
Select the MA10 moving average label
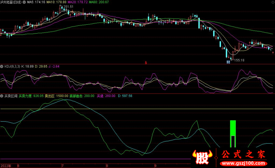[55, 2]
